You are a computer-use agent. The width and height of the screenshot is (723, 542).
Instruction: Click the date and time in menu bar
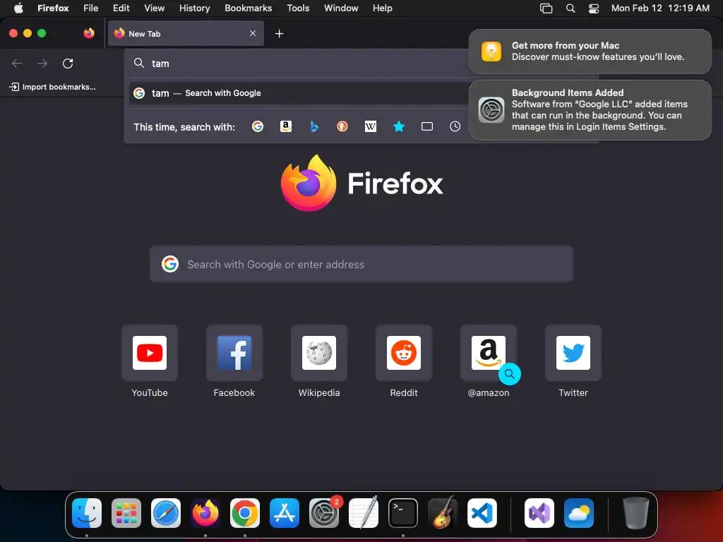pyautogui.click(x=660, y=8)
